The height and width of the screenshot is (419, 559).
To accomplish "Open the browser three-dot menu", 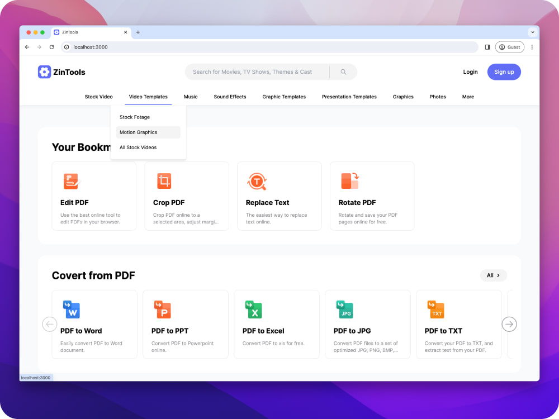I will point(532,47).
